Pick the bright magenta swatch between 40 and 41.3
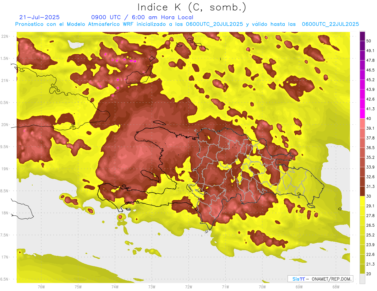This screenshot has height=291, width=377. [362, 114]
